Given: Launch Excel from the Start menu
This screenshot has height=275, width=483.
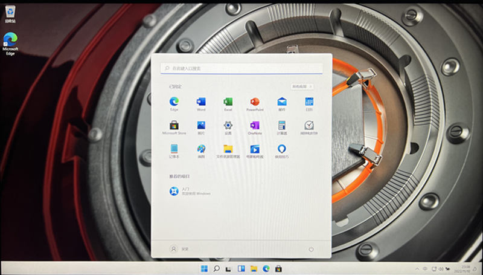Looking at the screenshot, I should coord(228,104).
